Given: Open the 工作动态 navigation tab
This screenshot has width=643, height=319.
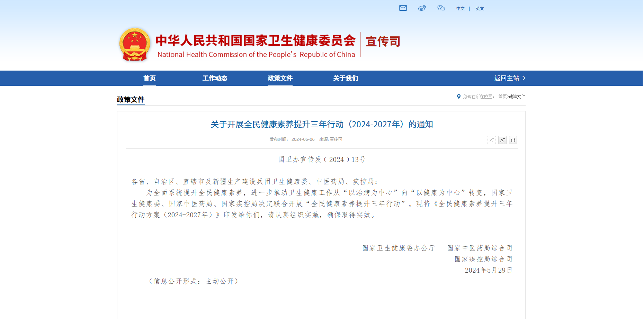Looking at the screenshot, I should coord(215,78).
